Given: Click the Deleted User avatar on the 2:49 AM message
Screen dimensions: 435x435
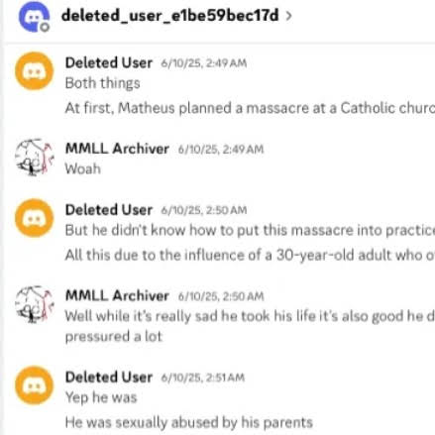Looking at the screenshot, I should [x=35, y=71].
